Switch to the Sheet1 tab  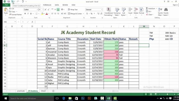[44, 91]
